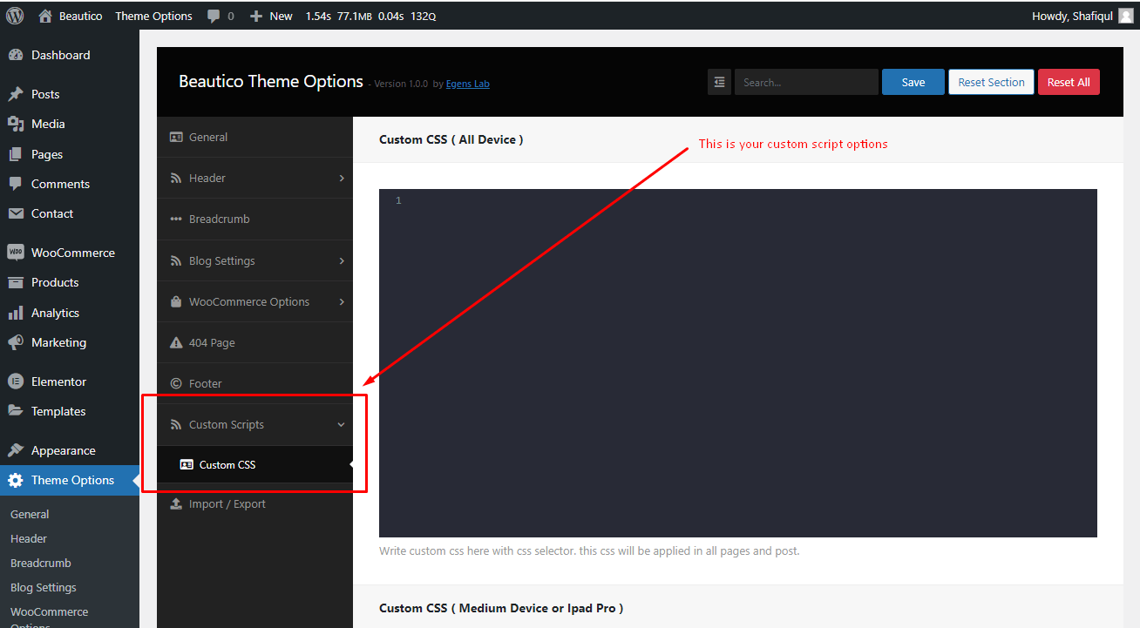Open Blog Settings submenu under Theme Options

[x=44, y=587]
